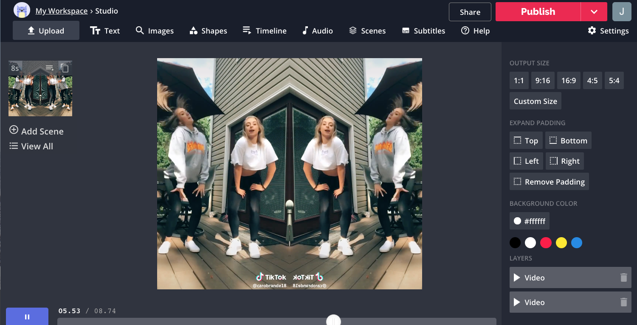Choose the blue background color swatch

pyautogui.click(x=577, y=243)
